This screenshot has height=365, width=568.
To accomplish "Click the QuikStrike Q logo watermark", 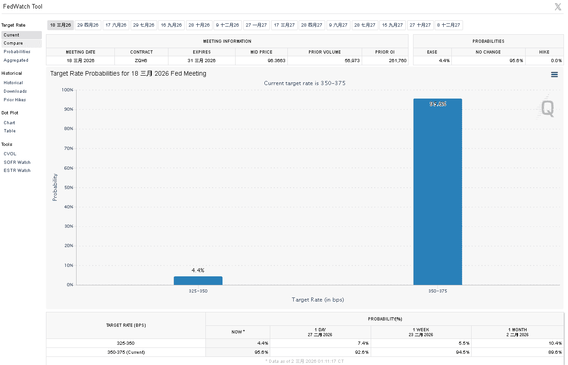I will pyautogui.click(x=547, y=108).
